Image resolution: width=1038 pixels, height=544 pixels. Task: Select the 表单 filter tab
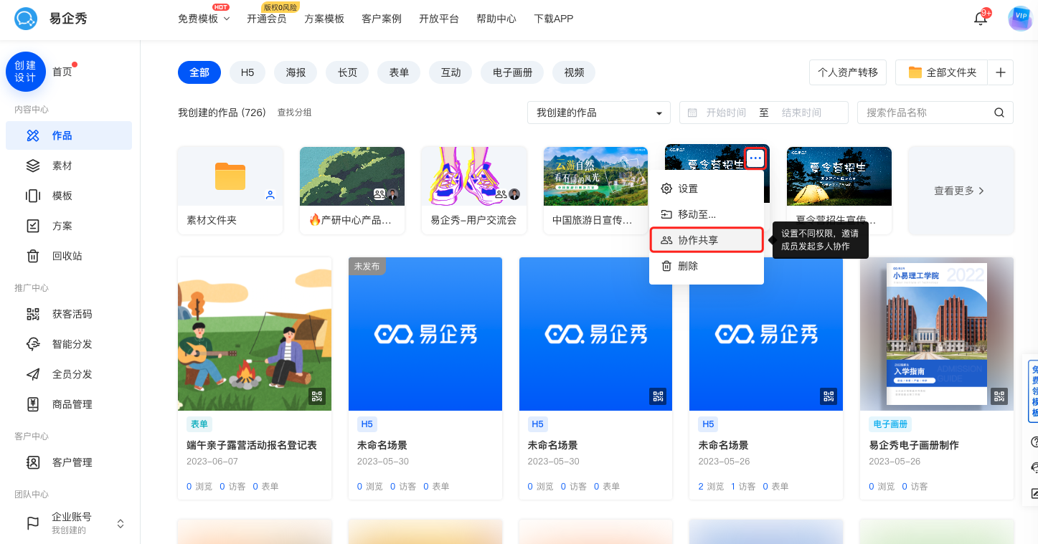coord(399,72)
